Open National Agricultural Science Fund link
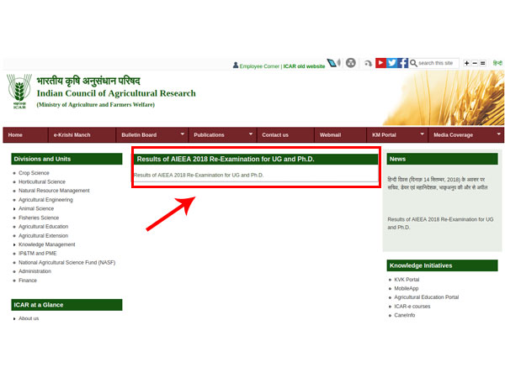 66,263
